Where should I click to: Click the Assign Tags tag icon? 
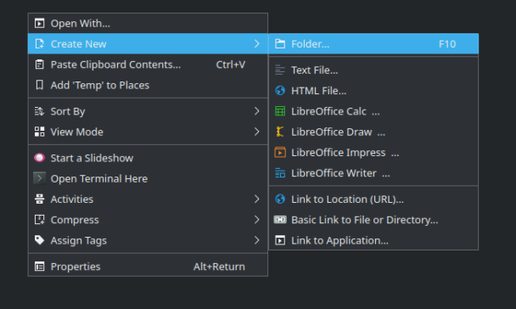tap(40, 240)
